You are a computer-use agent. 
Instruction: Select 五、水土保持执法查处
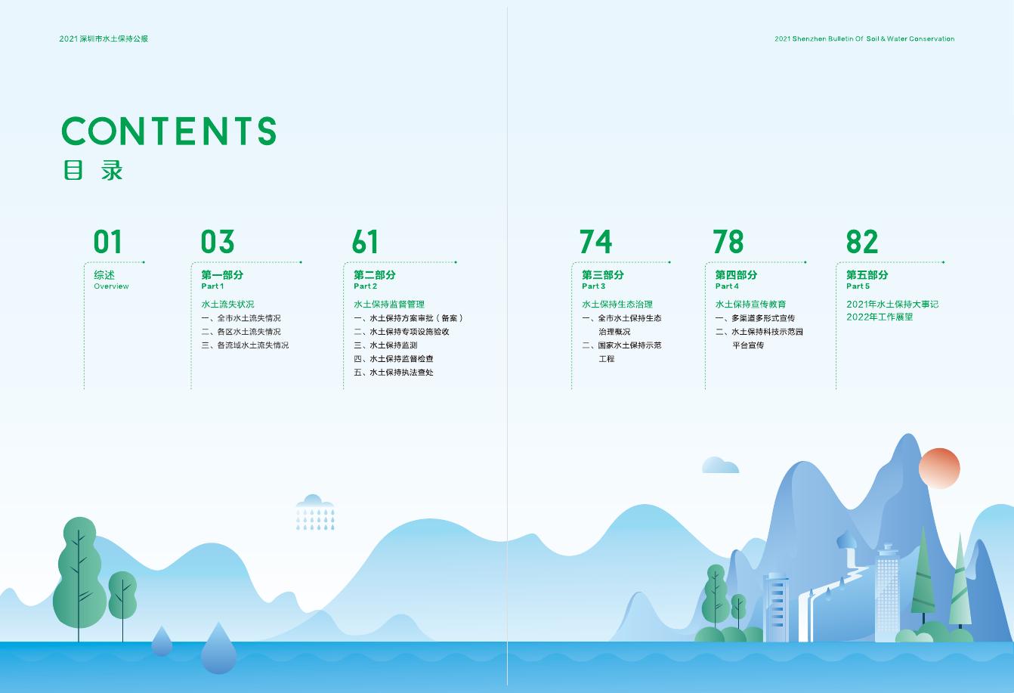pyautogui.click(x=394, y=373)
